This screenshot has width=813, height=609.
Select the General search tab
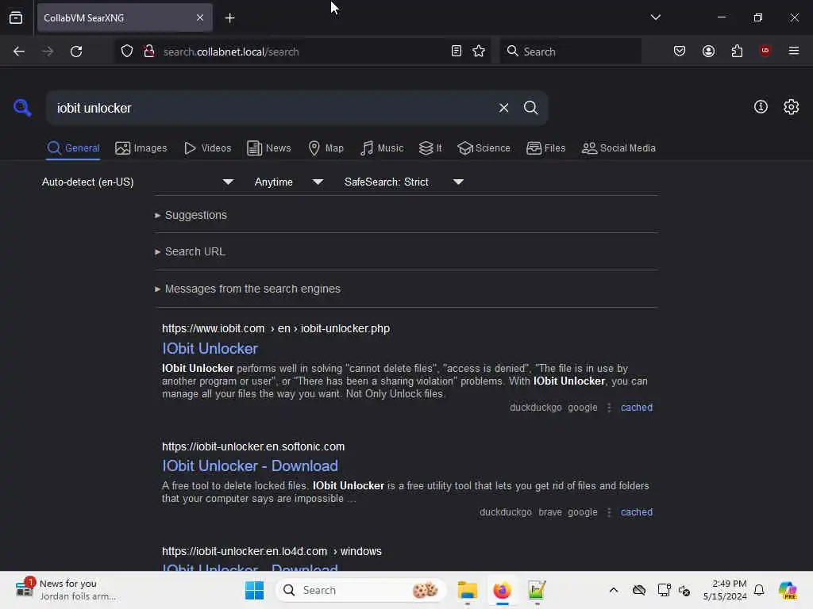73,148
